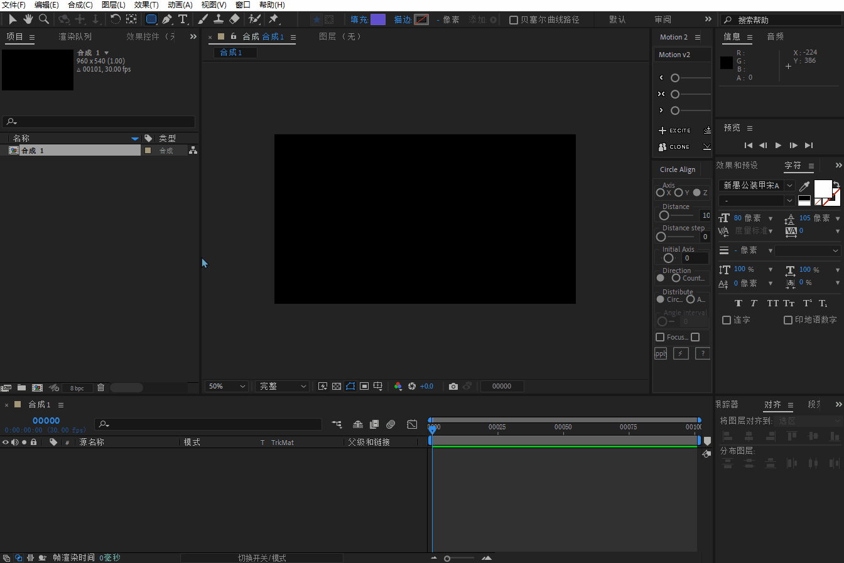Screen dimensions: 844x563
Task: Tick the Focus checkbox in Circle Align
Action: [660, 337]
